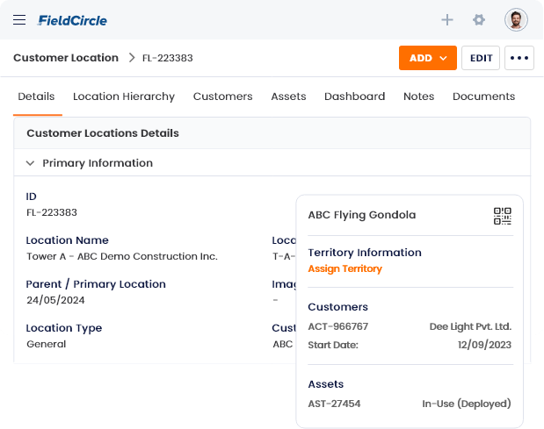Click Tower A - ABC Demo Construction Inc.
The width and height of the screenshot is (544, 429).
122,256
